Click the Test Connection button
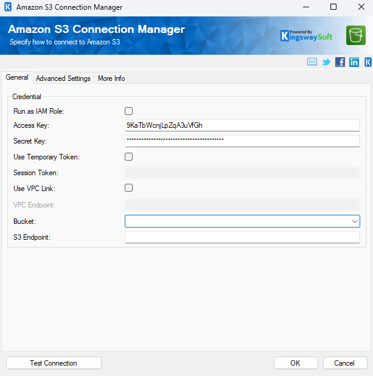373x376 pixels. (54, 363)
